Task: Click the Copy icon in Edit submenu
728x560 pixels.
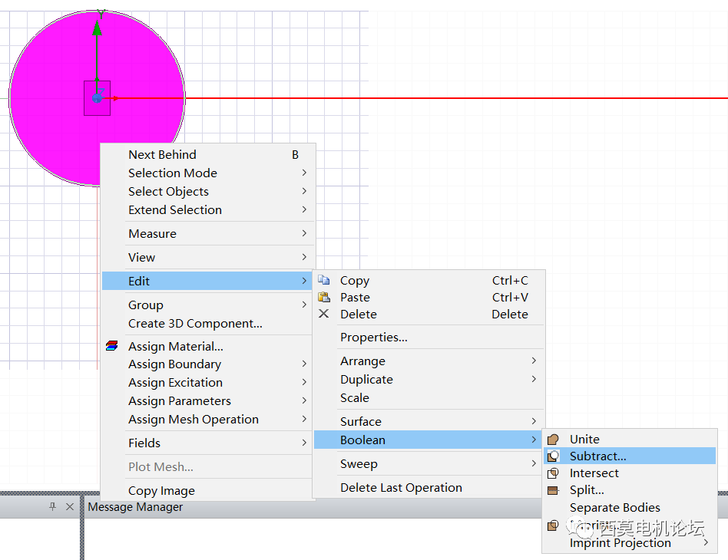Action: (323, 280)
